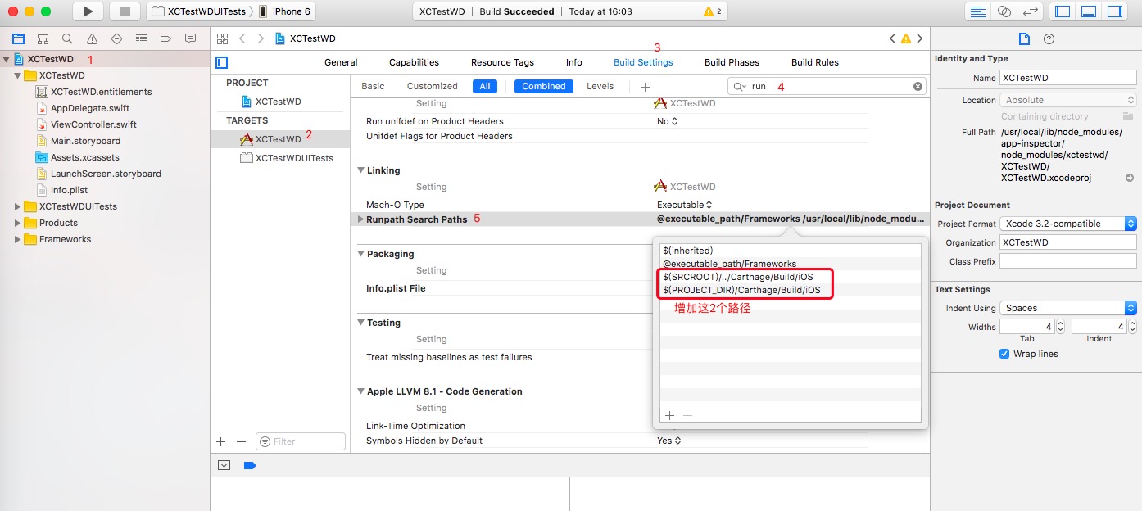Viewport: 1142px width, 511px height.
Task: Select the Customized settings filter
Action: 433,86
